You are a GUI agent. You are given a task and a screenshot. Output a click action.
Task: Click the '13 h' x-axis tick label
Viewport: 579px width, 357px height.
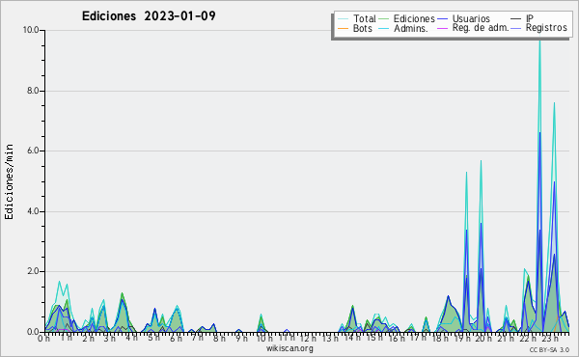pos(330,338)
